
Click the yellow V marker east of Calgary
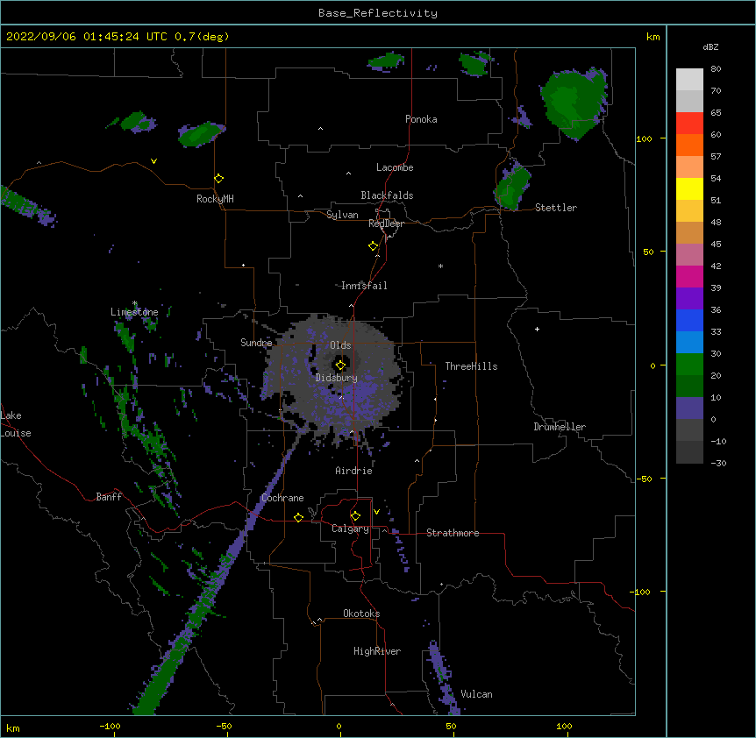point(376,512)
